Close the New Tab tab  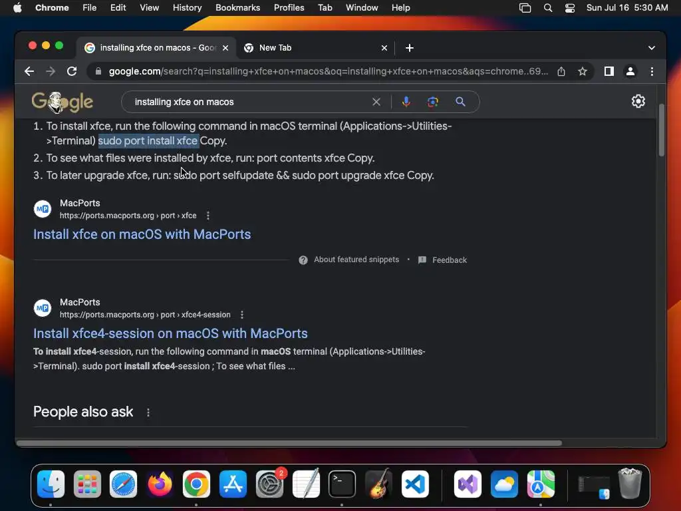384,48
